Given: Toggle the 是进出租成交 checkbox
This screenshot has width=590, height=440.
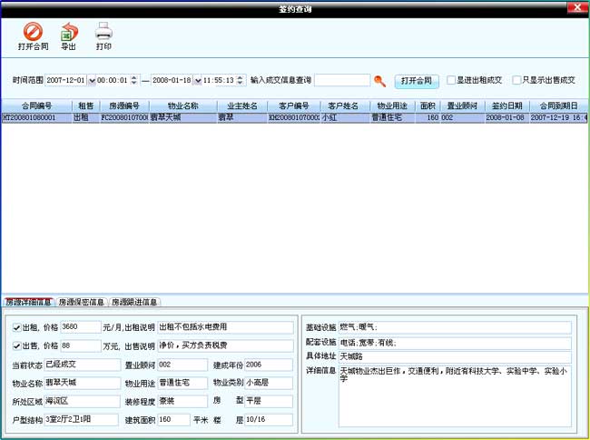Looking at the screenshot, I should pyautogui.click(x=451, y=80).
